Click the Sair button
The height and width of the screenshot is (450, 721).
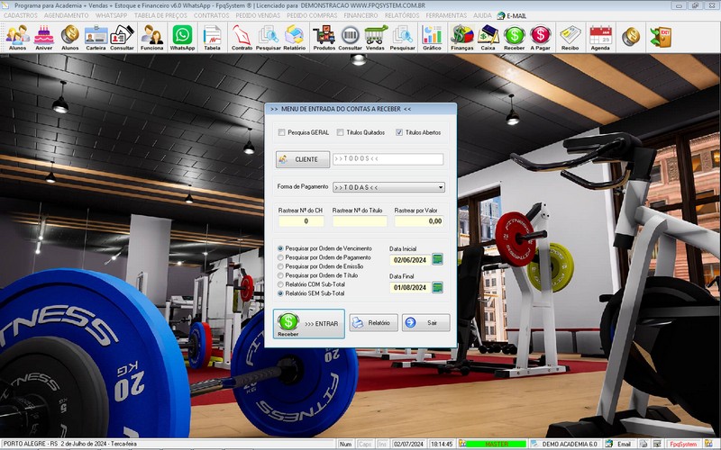[x=425, y=323]
